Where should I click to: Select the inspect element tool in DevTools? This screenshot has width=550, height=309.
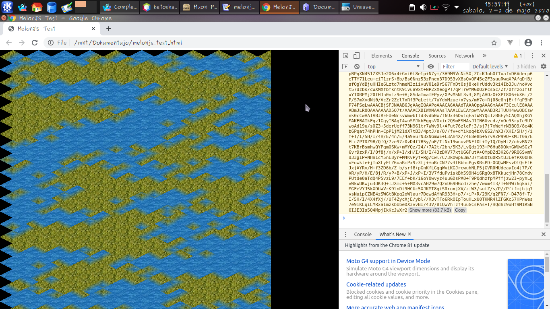pyautogui.click(x=345, y=56)
